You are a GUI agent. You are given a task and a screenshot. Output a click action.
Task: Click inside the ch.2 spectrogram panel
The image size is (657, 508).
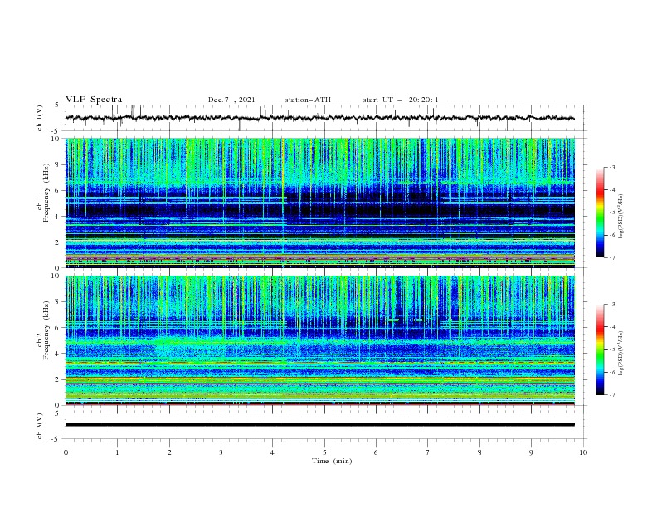tap(320, 340)
